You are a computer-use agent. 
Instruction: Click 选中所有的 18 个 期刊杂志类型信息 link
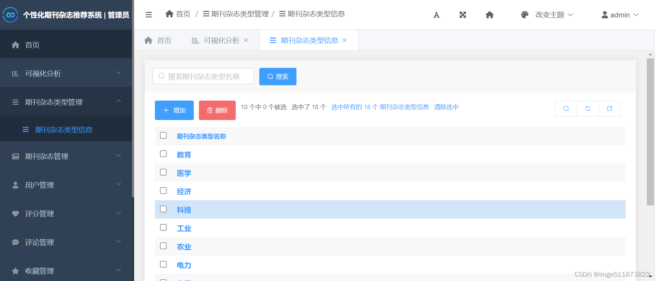380,107
